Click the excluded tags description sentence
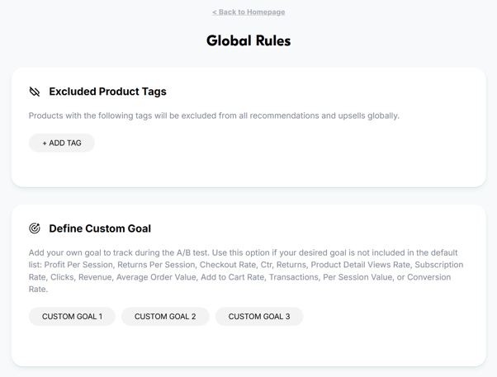Image resolution: width=497 pixels, height=377 pixels. (x=214, y=115)
